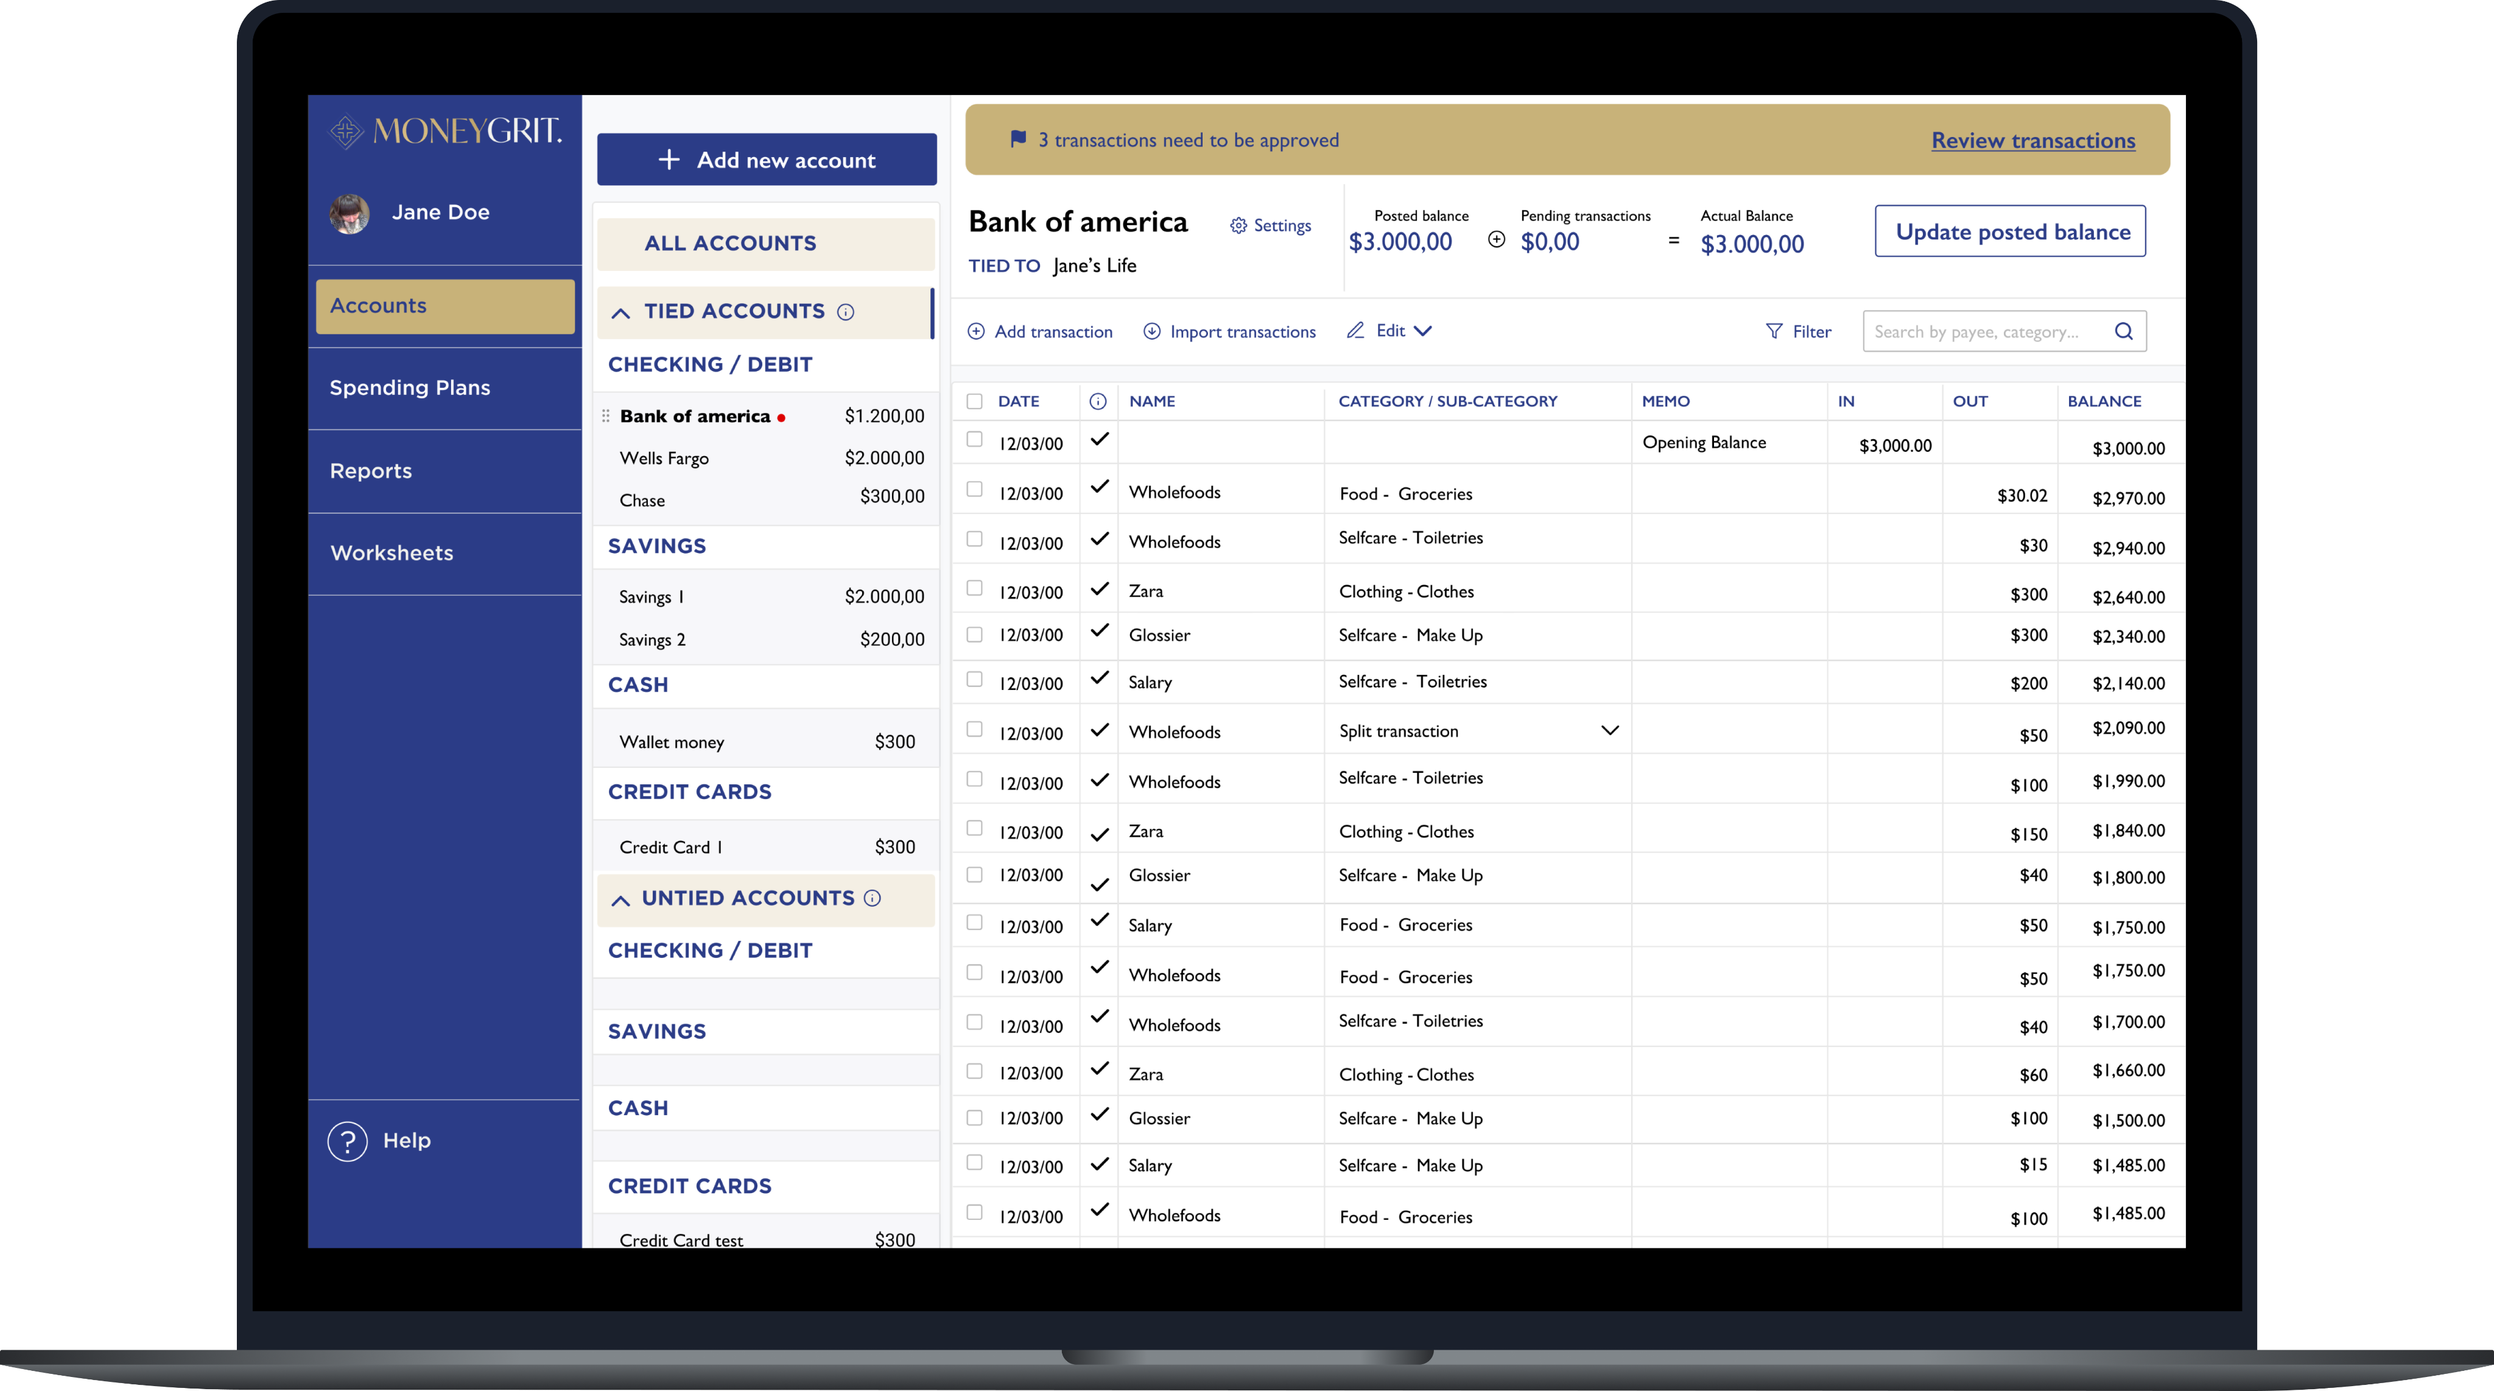Viewport: 2494px width, 1391px height.
Task: Click cleared checkmark on Salary $15 row
Action: coord(1100,1163)
